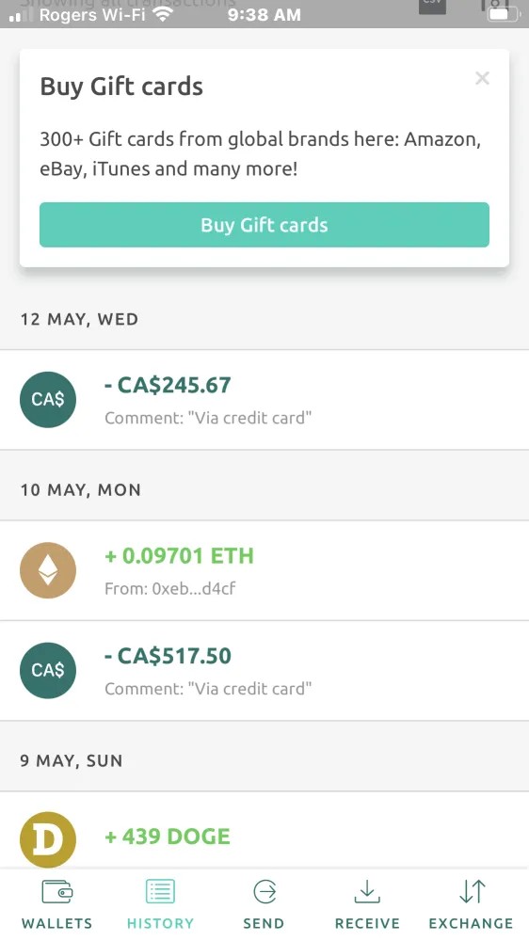The width and height of the screenshot is (529, 941).
Task: Open the Wallets tab icon
Action: 57,892
